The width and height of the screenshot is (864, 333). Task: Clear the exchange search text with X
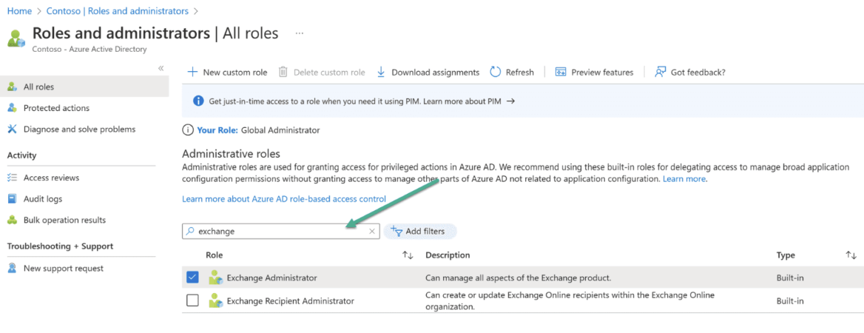(372, 232)
